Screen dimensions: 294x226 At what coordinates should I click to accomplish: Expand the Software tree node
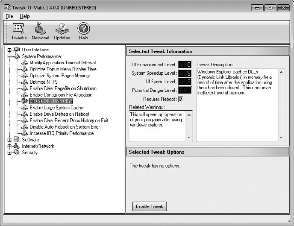tap(9, 140)
